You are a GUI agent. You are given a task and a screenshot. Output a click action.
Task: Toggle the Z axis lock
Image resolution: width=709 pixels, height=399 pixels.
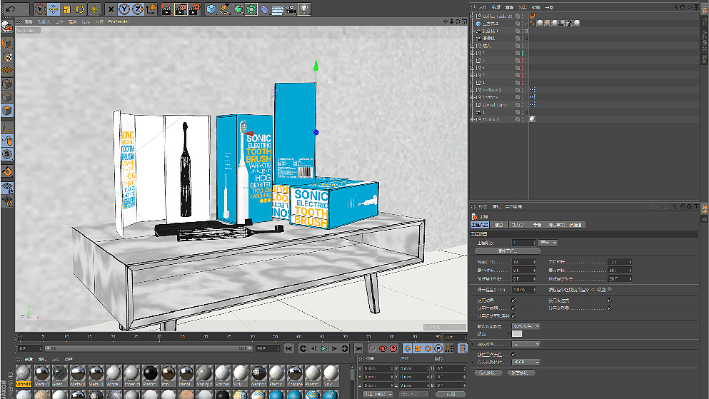pyautogui.click(x=137, y=9)
